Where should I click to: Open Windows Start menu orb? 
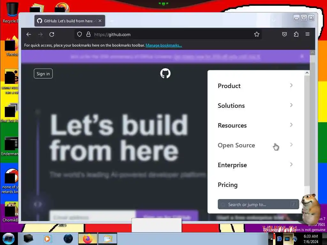pos(9,239)
